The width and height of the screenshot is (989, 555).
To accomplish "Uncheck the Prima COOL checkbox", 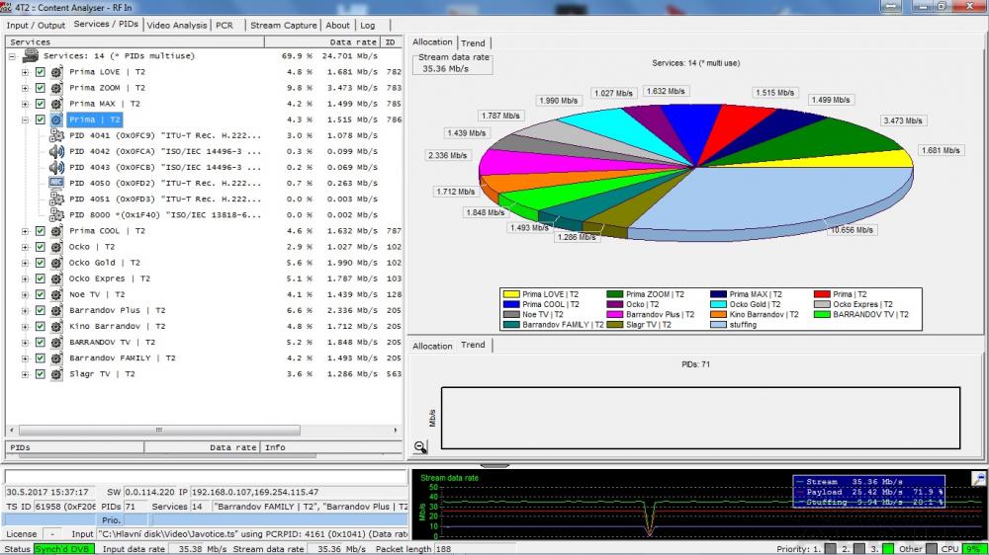I will 41,230.
